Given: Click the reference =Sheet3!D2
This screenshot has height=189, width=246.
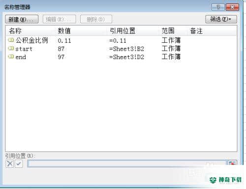Looking at the screenshot, I should [126, 57].
